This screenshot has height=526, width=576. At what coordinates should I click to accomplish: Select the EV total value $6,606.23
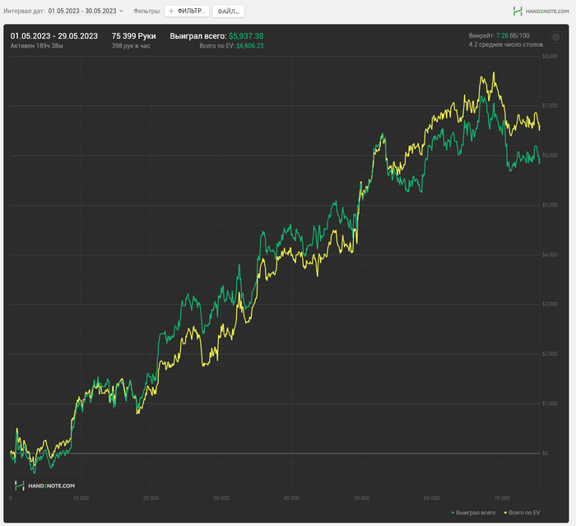click(x=250, y=46)
